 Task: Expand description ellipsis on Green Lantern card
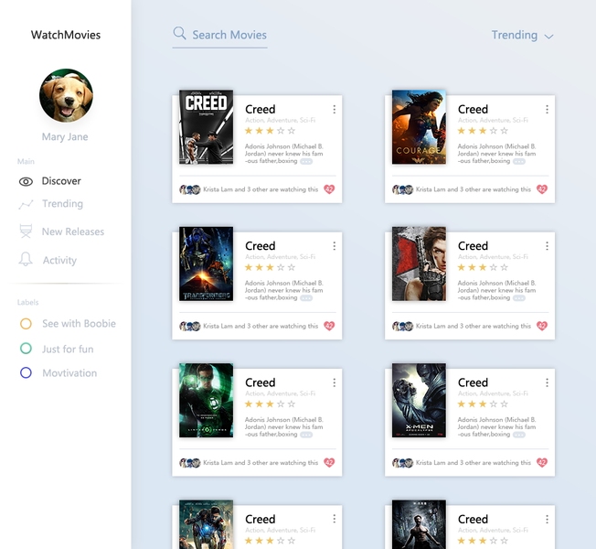pos(306,435)
